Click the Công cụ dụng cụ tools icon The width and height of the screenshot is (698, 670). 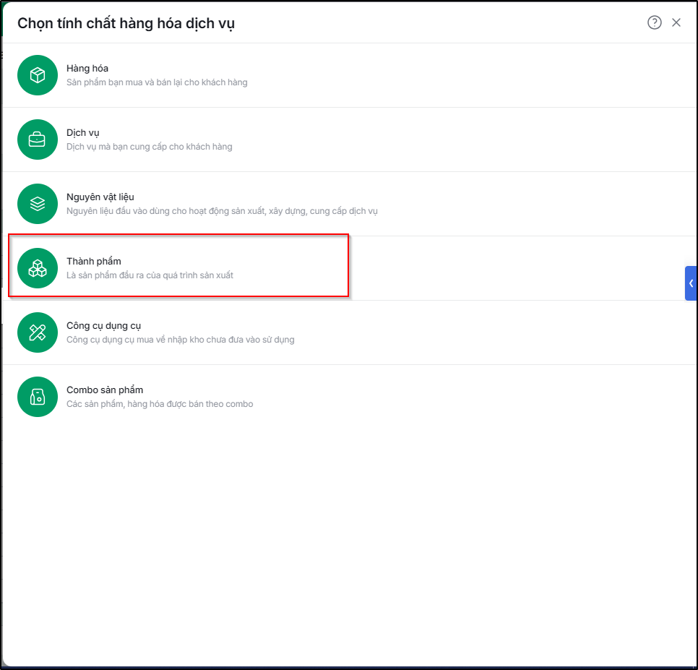point(38,332)
